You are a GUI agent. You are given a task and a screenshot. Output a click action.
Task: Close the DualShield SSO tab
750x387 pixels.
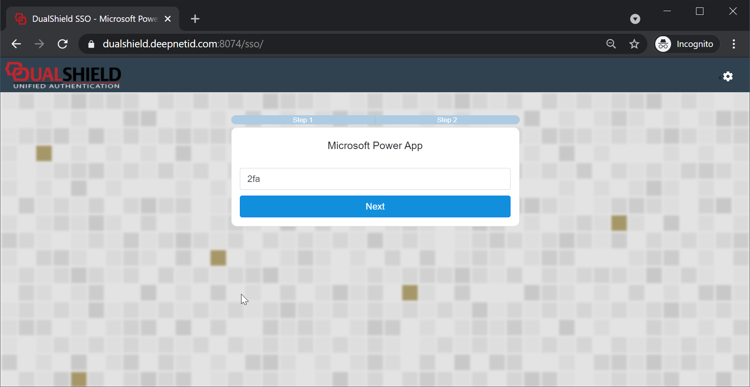168,19
